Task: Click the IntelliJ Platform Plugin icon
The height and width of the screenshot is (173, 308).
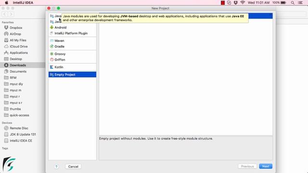Action: [x=51, y=33]
